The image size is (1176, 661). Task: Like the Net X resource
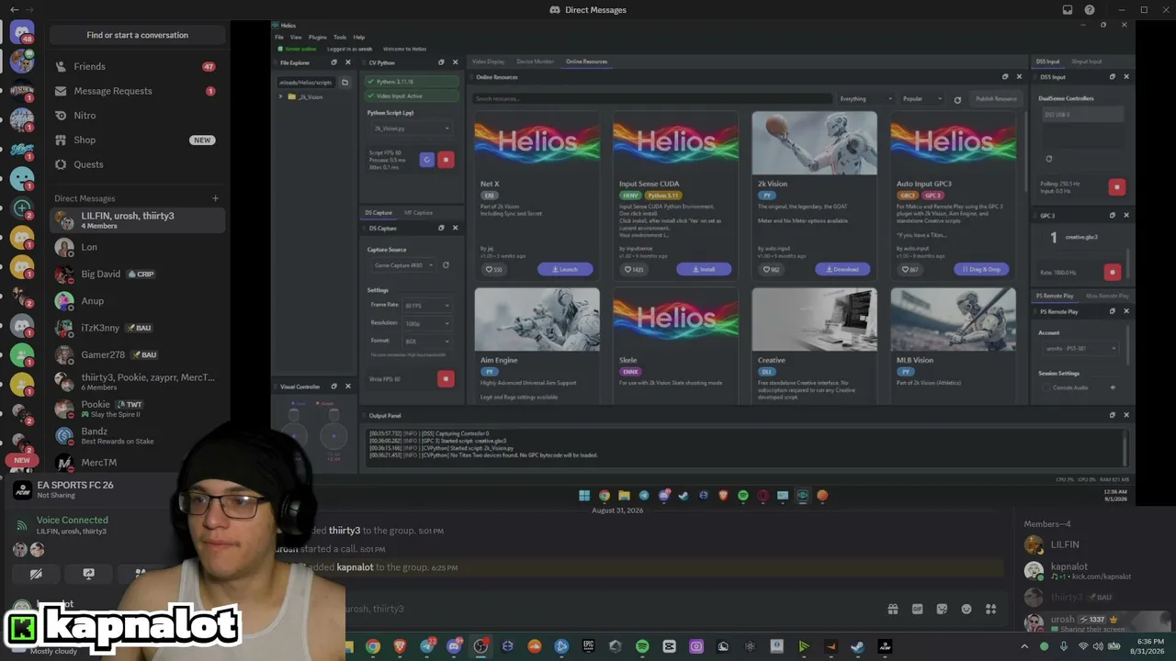click(494, 269)
